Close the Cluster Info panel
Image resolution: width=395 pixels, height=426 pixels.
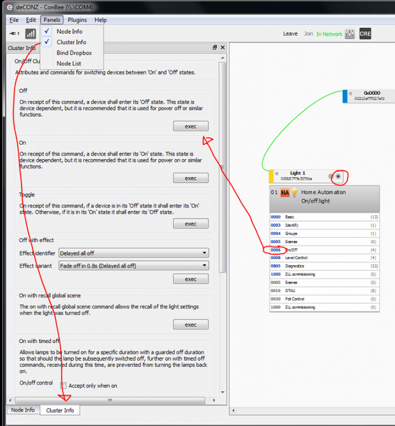222,48
